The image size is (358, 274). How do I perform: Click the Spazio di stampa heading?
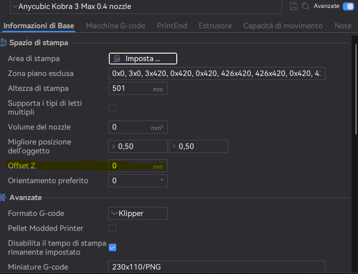click(39, 43)
